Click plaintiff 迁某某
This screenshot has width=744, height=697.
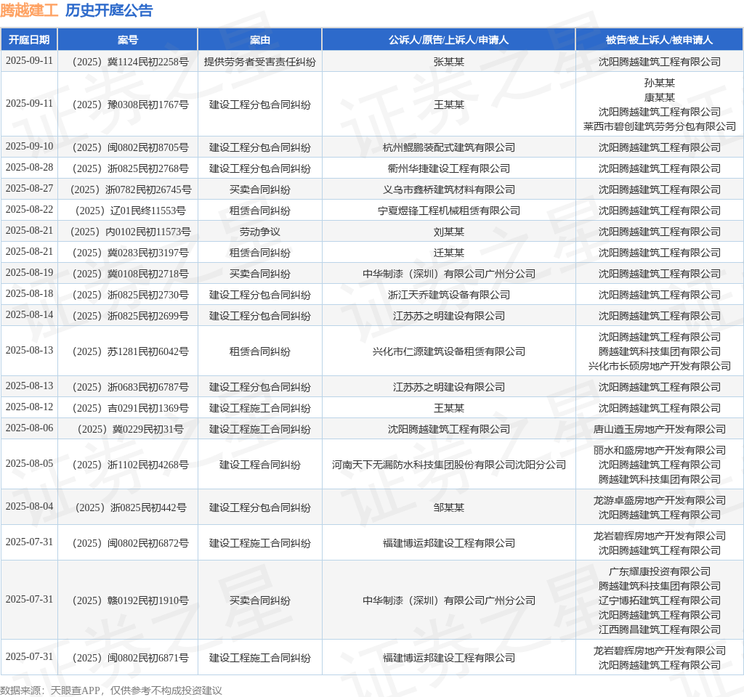click(449, 253)
